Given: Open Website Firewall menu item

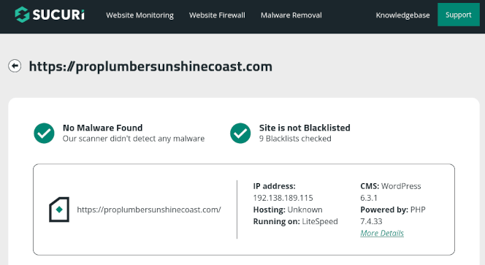Looking at the screenshot, I should (217, 15).
